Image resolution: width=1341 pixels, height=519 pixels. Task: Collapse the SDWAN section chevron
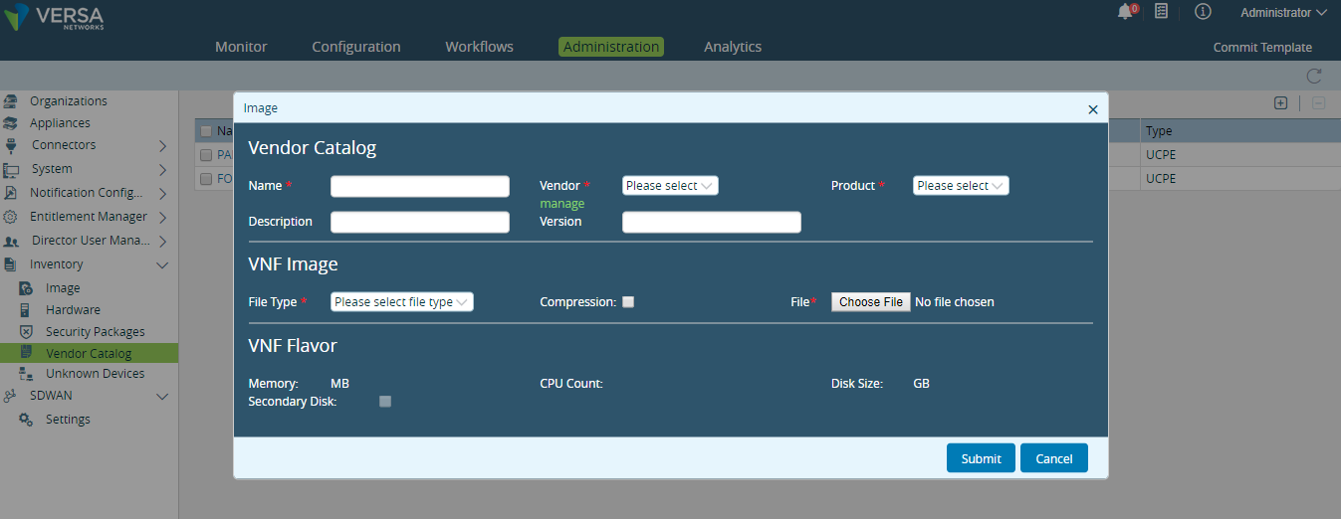[x=163, y=396]
